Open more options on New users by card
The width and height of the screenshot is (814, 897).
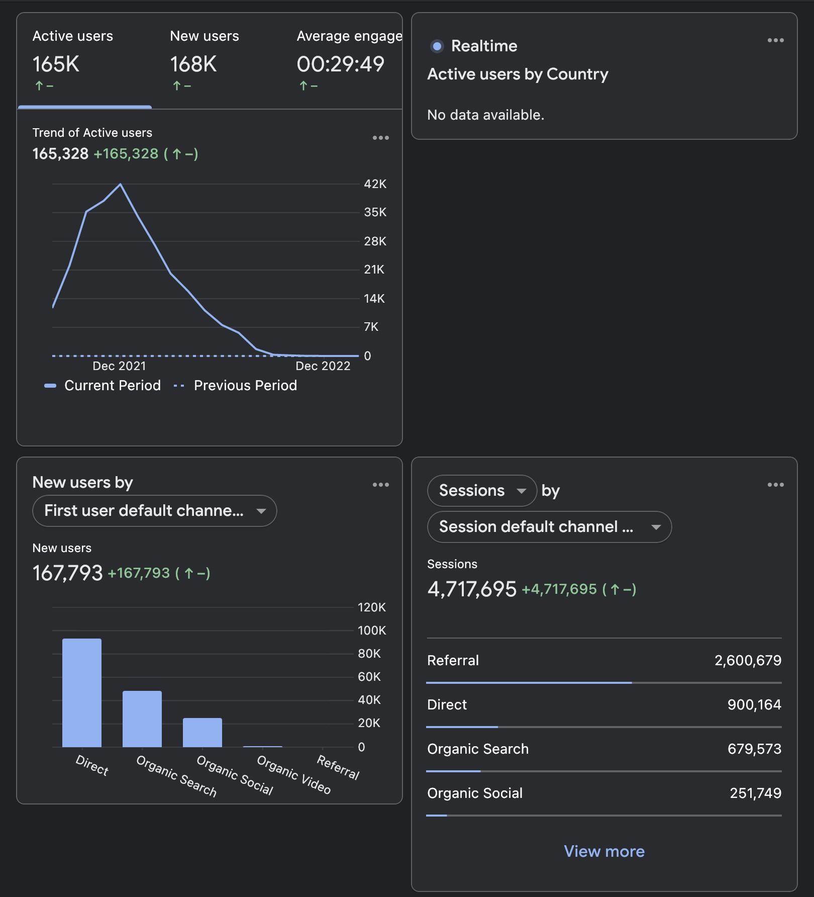(380, 485)
